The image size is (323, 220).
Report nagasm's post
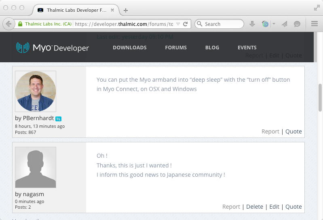(x=231, y=207)
